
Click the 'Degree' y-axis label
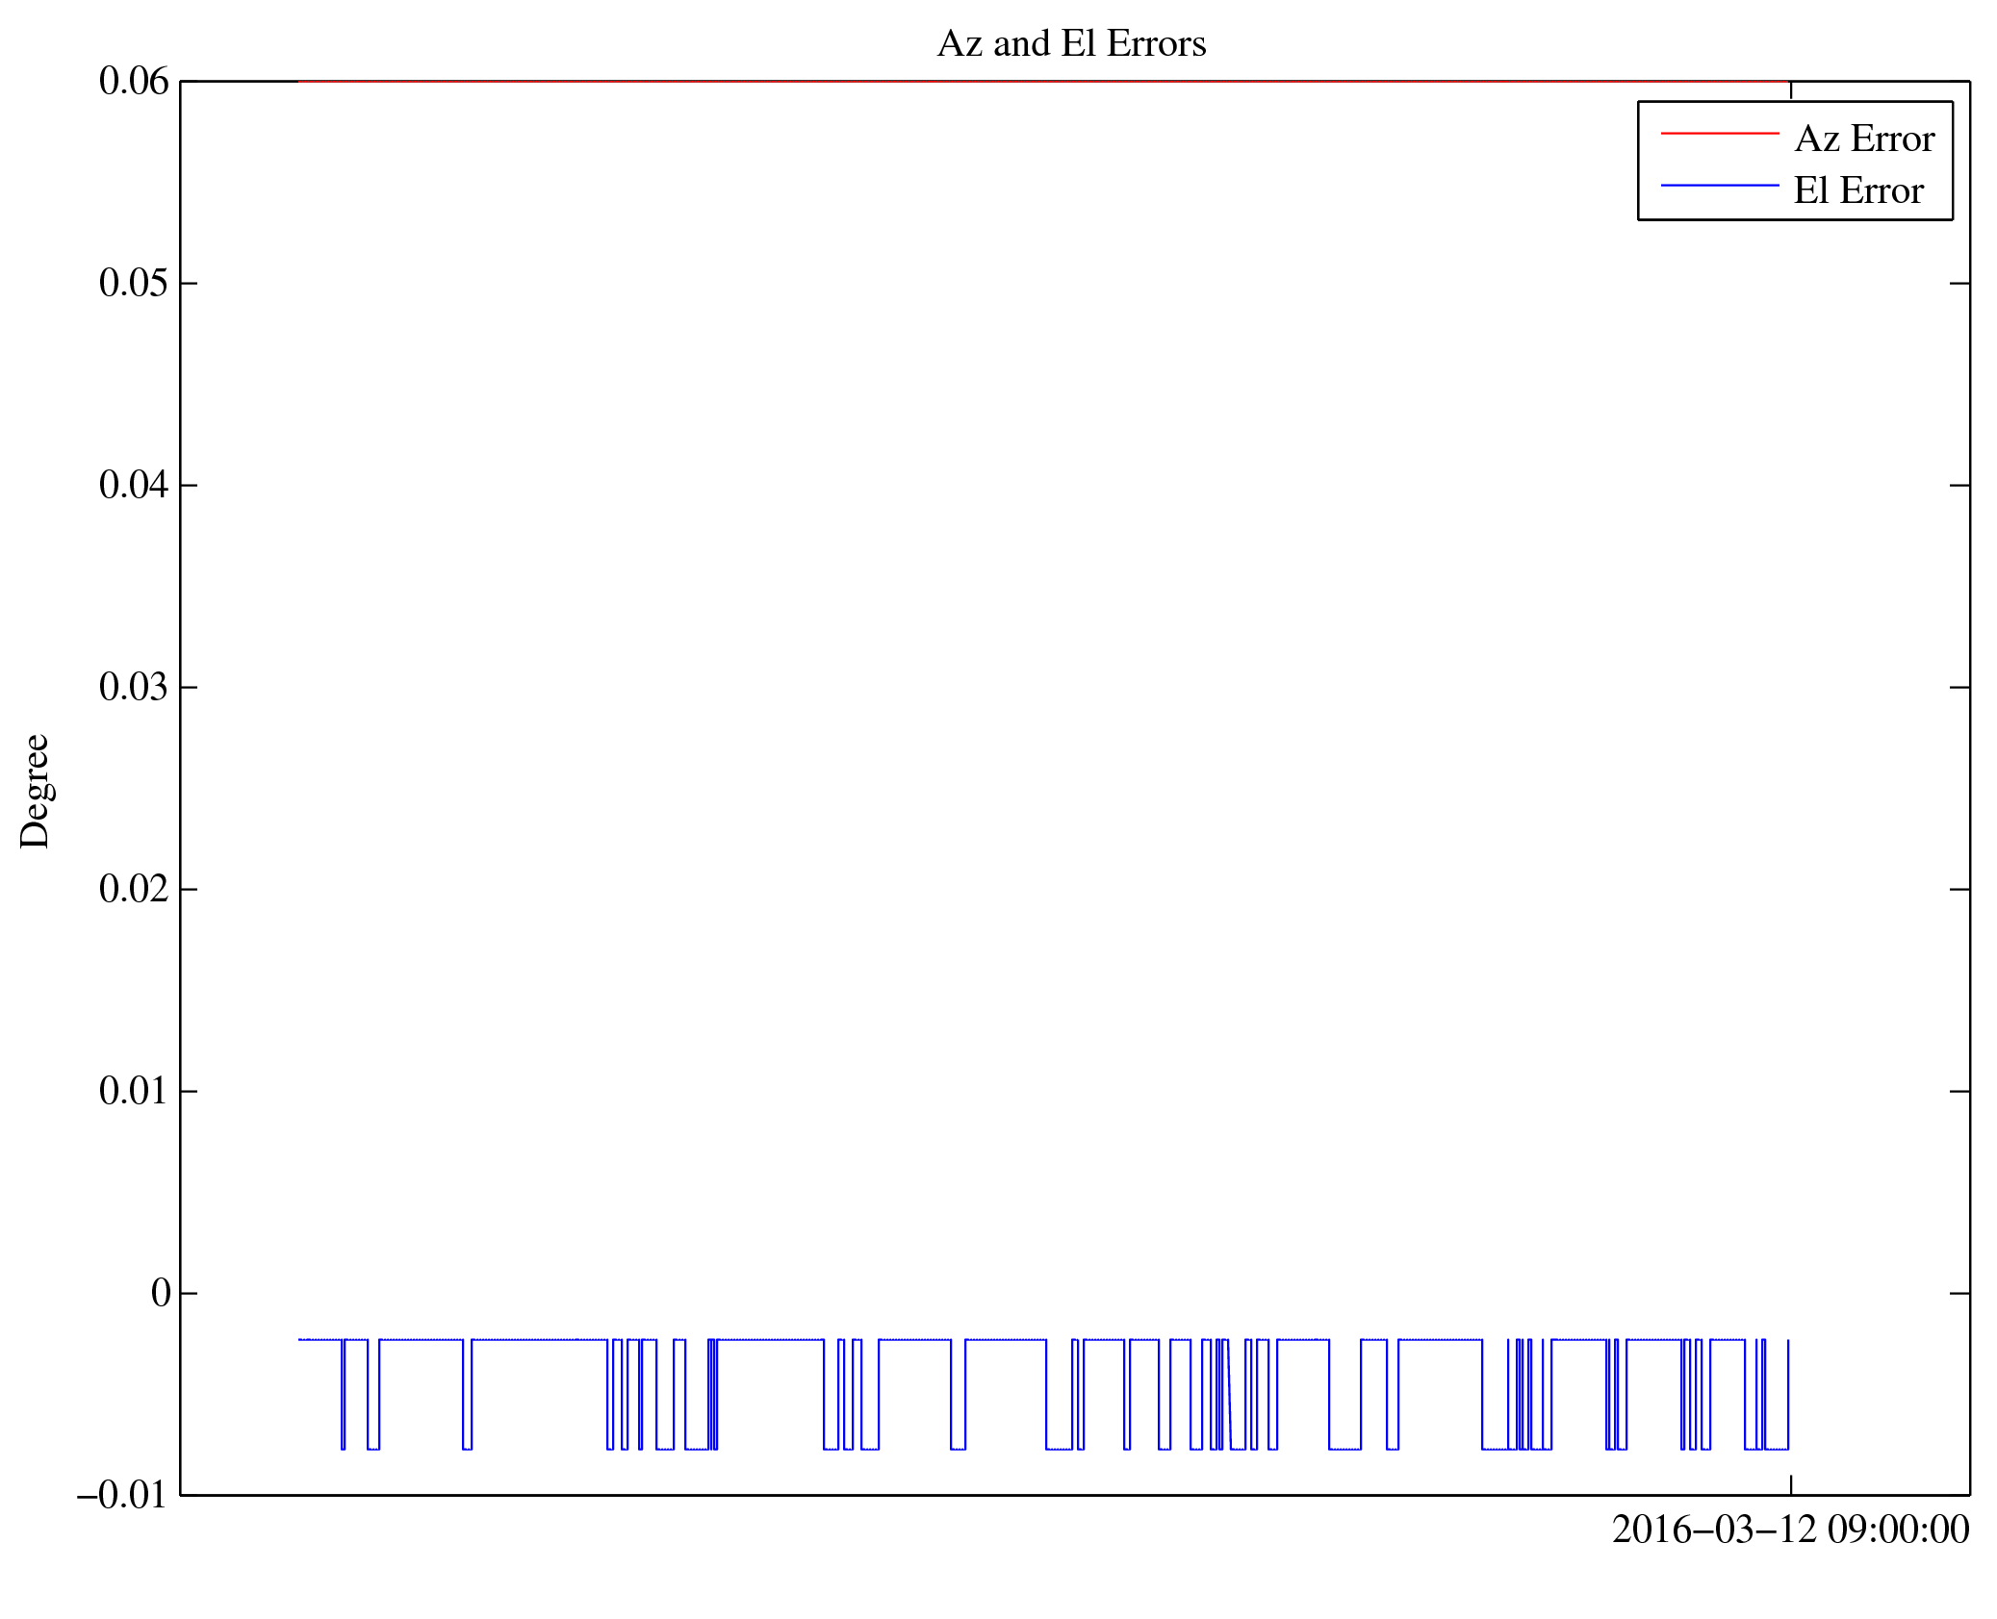[x=35, y=791]
